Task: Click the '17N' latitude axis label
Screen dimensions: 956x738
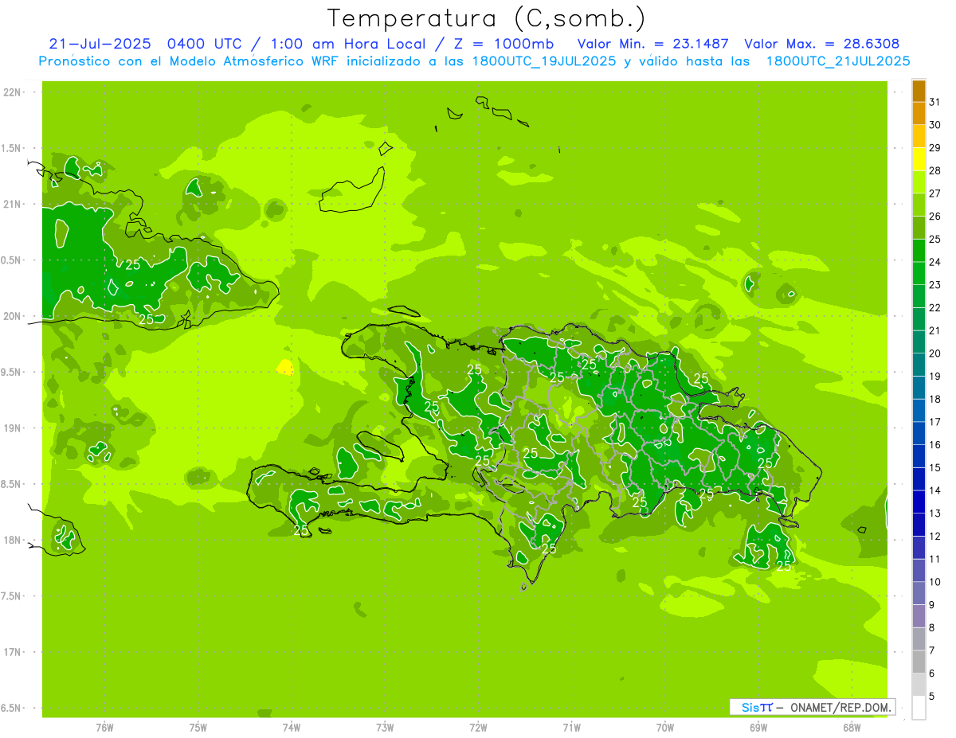Action: point(12,652)
